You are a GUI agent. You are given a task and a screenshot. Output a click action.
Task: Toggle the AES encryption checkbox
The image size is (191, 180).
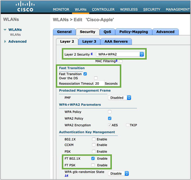click(x=110, y=125)
